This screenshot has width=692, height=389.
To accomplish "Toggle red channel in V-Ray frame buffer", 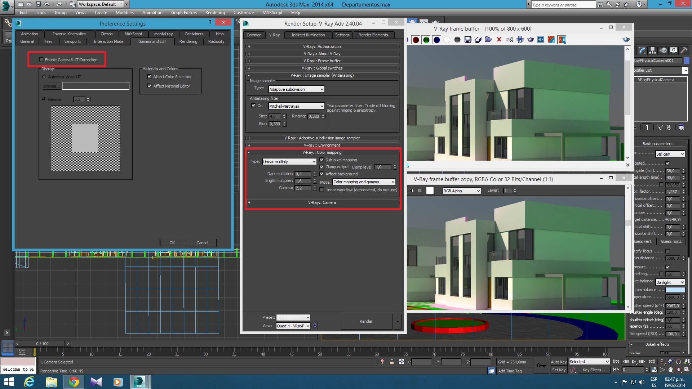I will (x=416, y=40).
